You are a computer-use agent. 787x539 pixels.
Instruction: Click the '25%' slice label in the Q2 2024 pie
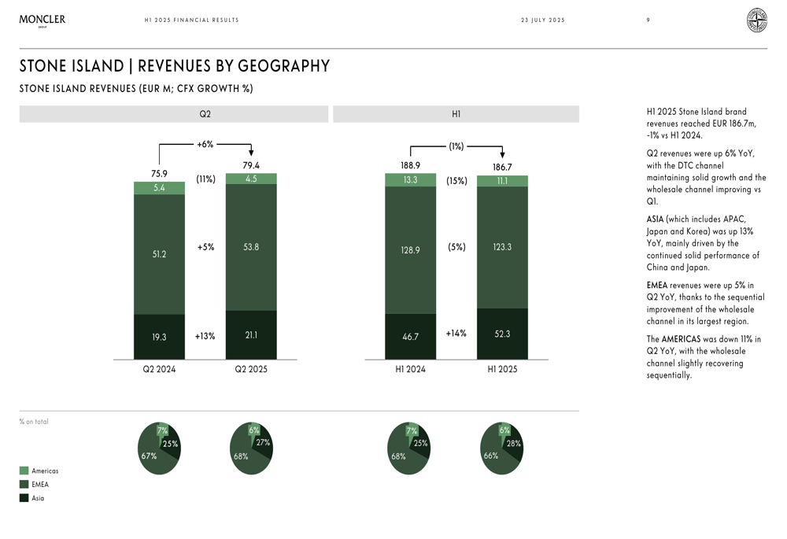tap(170, 444)
